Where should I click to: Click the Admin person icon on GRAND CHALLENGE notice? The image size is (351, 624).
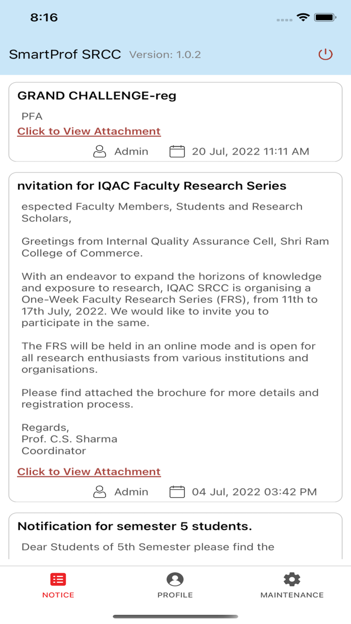(99, 151)
